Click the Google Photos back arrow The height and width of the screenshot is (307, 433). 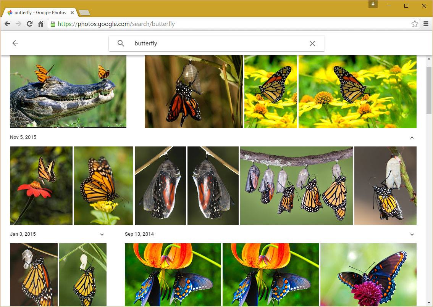pyautogui.click(x=15, y=43)
